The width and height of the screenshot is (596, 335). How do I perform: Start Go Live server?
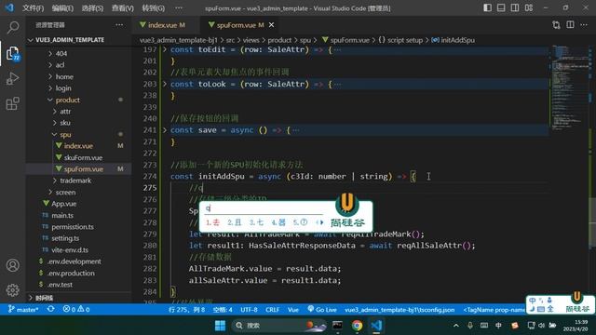click(322, 310)
